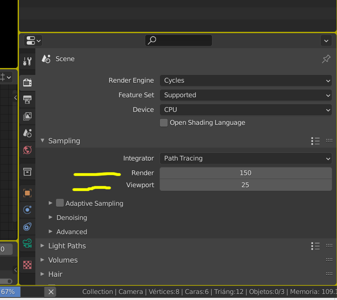This screenshot has height=300, width=337.
Task: Expand the Denoising subpanel
Action: click(50, 217)
